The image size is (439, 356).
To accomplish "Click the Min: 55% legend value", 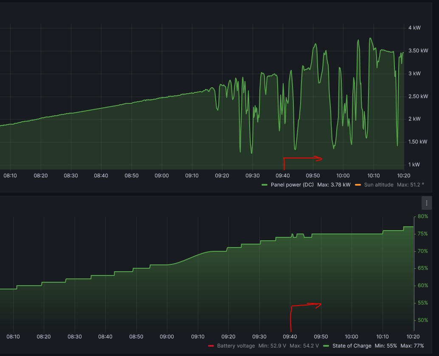I will tap(386, 346).
